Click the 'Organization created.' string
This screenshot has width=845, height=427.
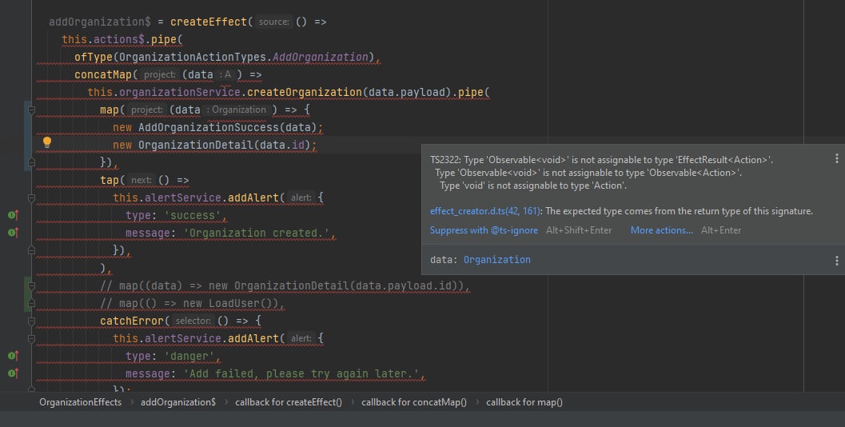257,233
